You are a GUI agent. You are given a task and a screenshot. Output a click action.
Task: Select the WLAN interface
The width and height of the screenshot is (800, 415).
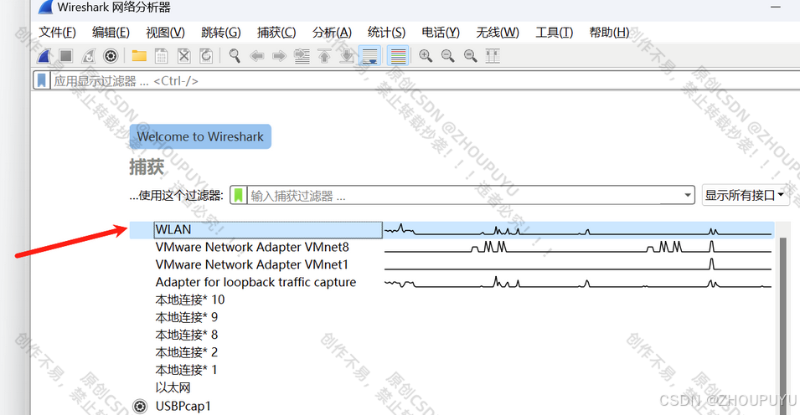click(452, 230)
